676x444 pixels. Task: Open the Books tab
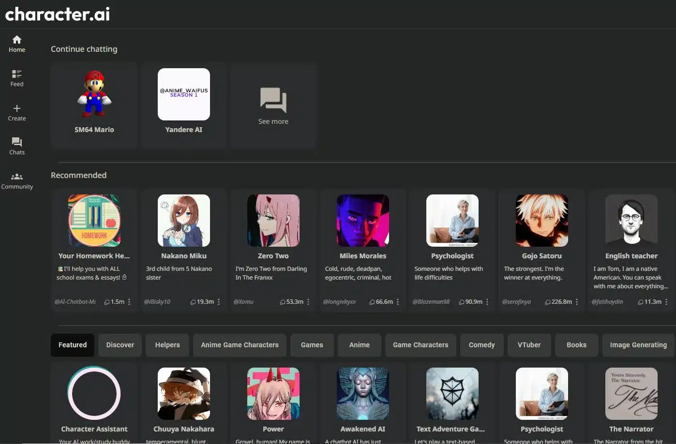point(576,345)
